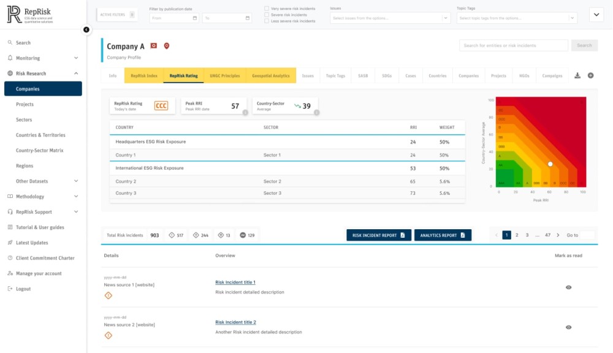Click the download icon in the tab bar
Image resolution: width=613 pixels, height=353 pixels.
point(577,75)
